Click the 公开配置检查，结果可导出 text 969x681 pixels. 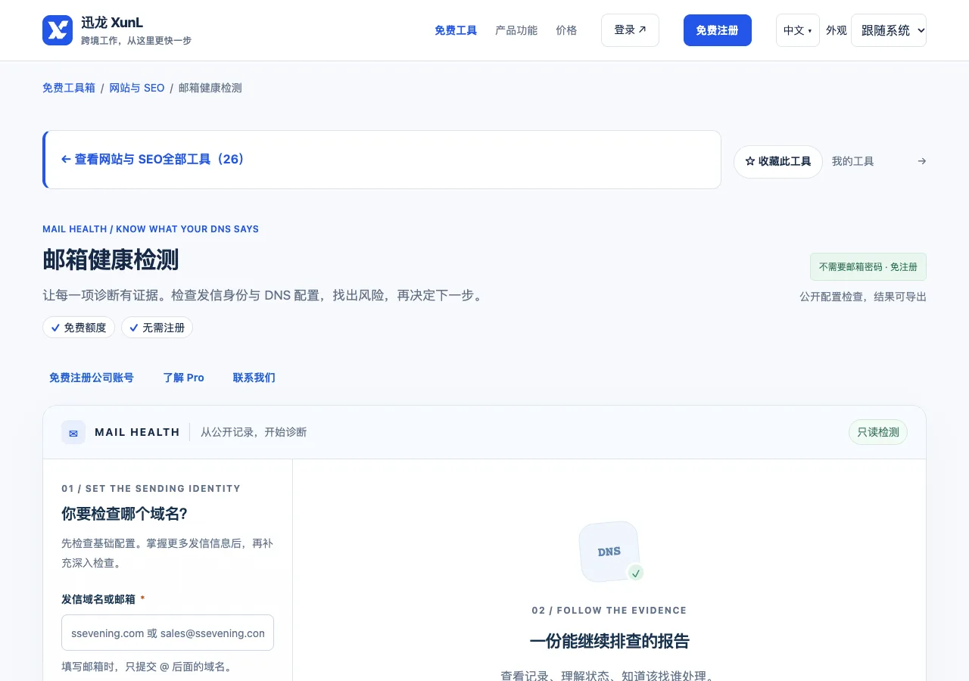863,297
